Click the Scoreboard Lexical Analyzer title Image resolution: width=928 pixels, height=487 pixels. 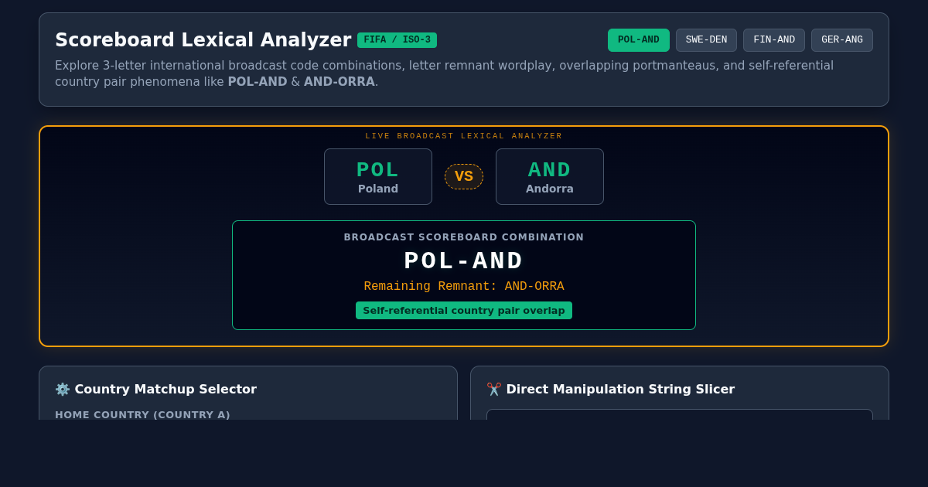pos(203,40)
